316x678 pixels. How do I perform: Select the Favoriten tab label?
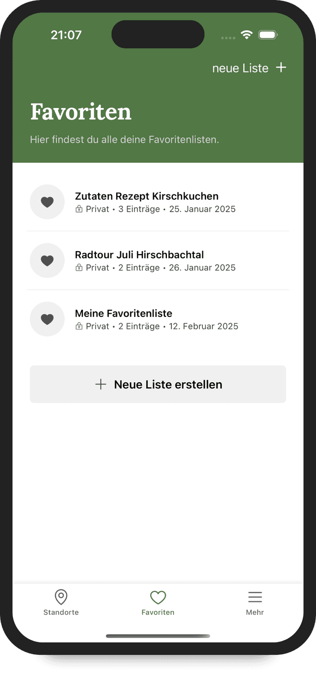coord(158,612)
